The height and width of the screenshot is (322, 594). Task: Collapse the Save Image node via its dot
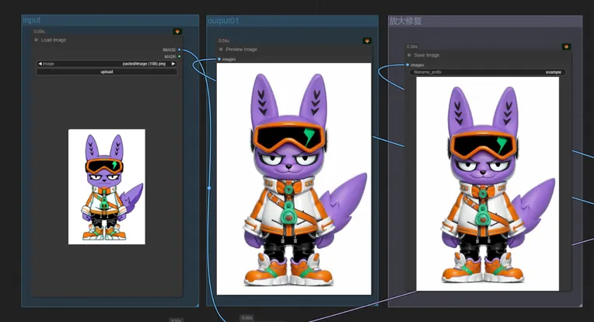tap(409, 55)
